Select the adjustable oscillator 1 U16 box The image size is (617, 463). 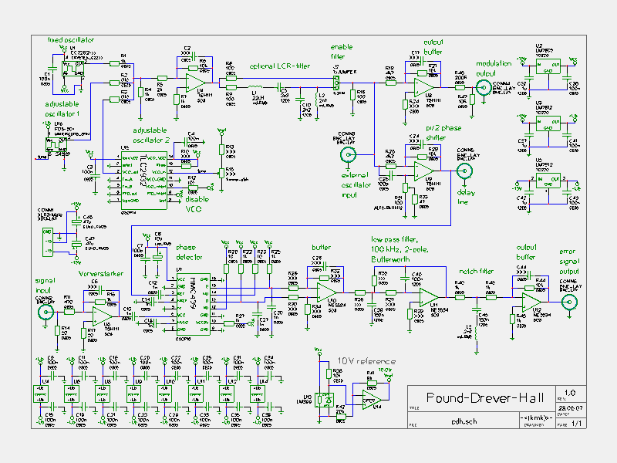tap(56, 145)
